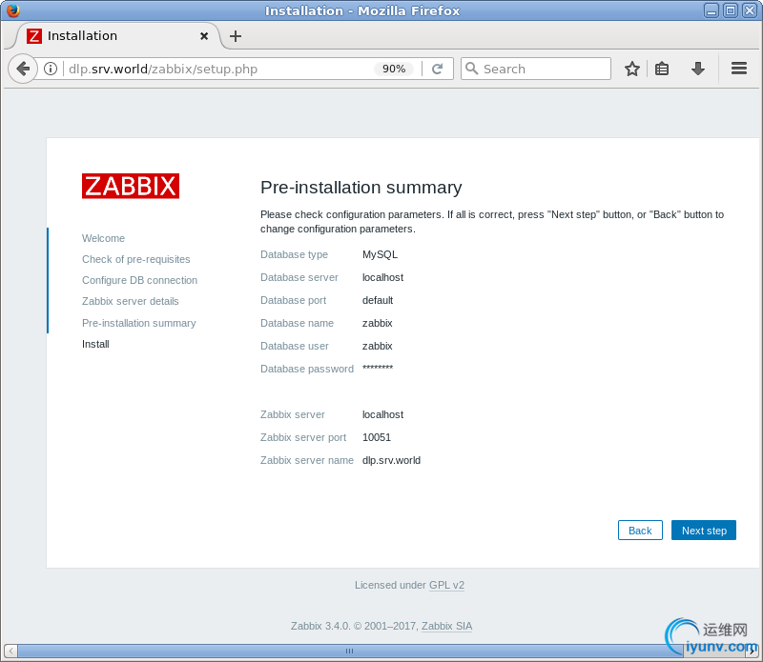Minimize the Firefox window

tap(711, 10)
